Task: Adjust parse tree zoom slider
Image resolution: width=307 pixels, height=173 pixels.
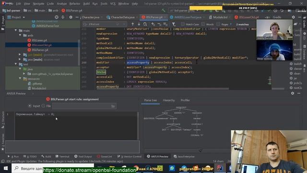Action: (201, 150)
